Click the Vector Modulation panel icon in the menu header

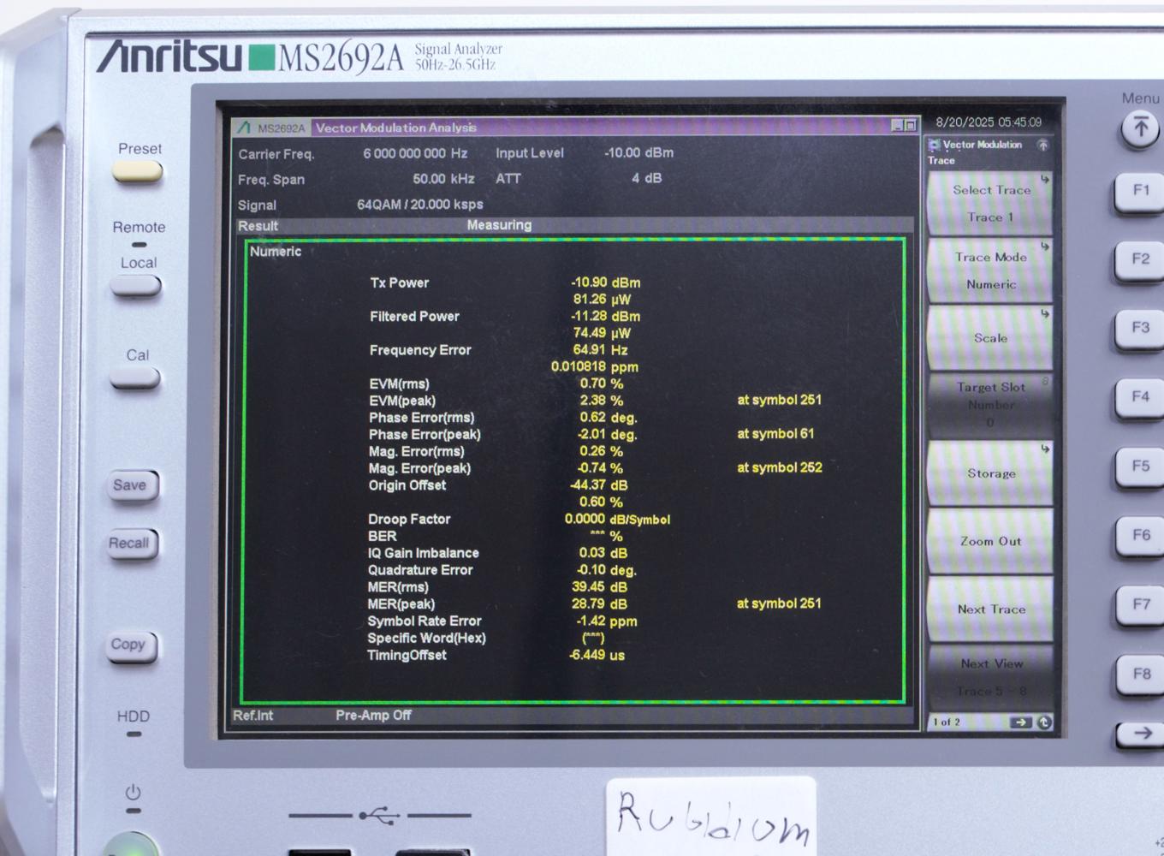(934, 146)
